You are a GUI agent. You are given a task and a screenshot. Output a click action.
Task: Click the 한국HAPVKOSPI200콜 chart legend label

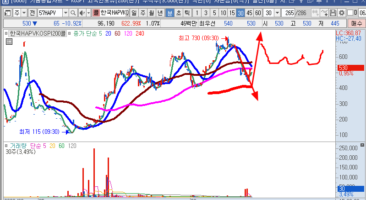[38, 33]
